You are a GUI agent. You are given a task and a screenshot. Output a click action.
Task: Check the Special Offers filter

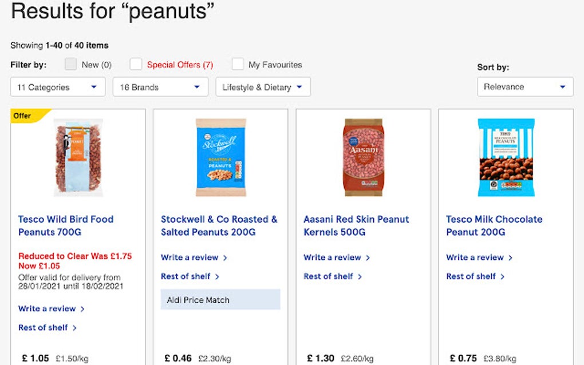click(136, 65)
